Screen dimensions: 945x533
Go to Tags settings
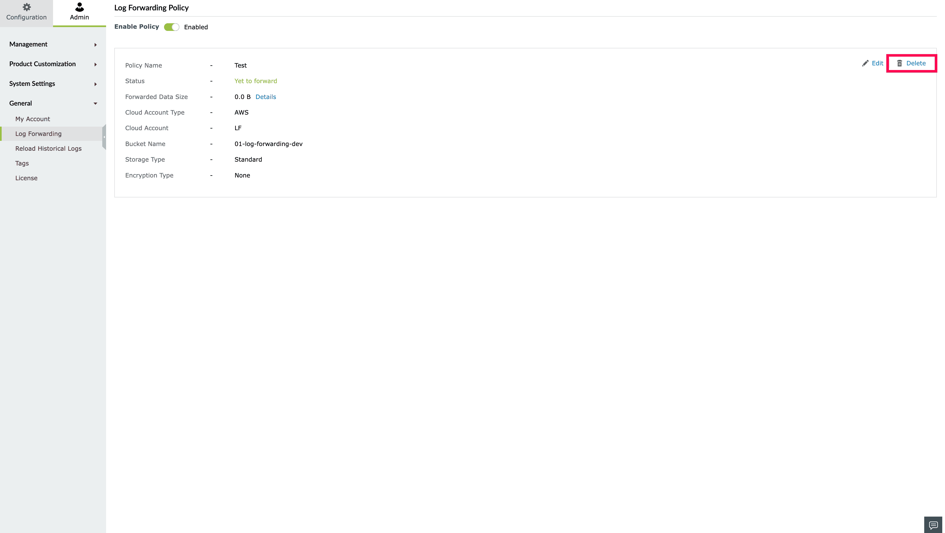tap(22, 163)
